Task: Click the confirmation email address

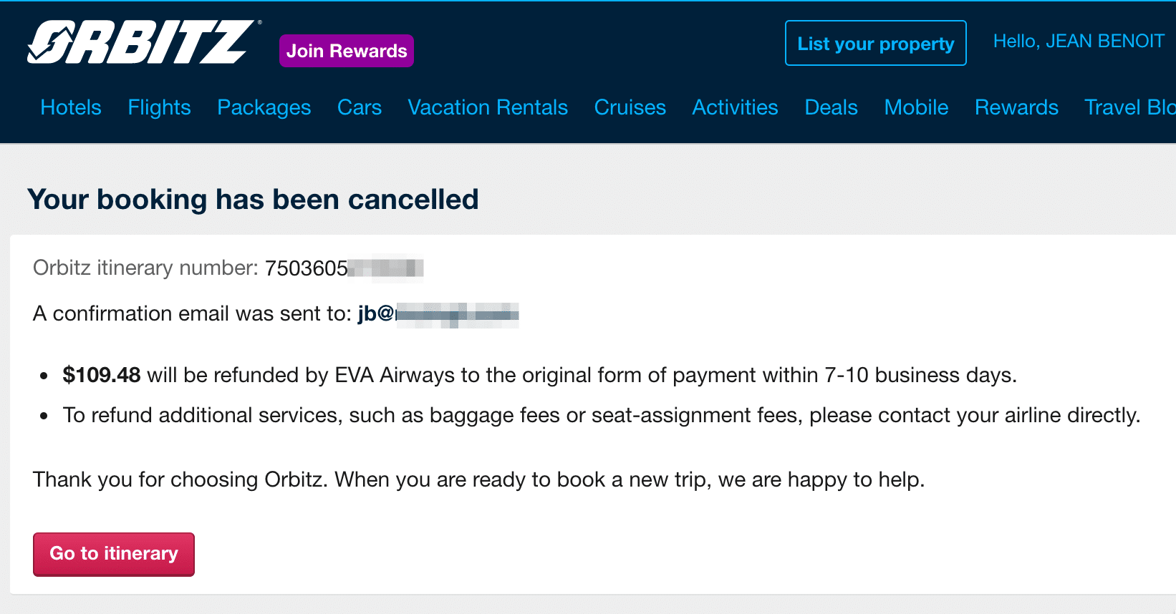Action: coord(438,313)
